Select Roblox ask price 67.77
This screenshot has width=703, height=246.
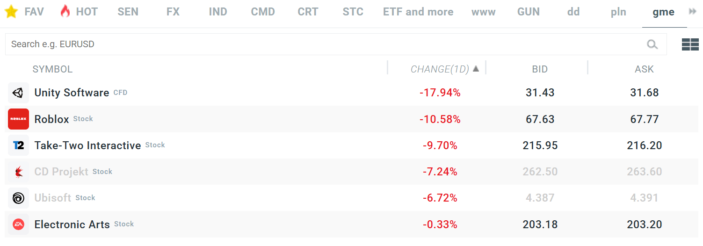(644, 119)
